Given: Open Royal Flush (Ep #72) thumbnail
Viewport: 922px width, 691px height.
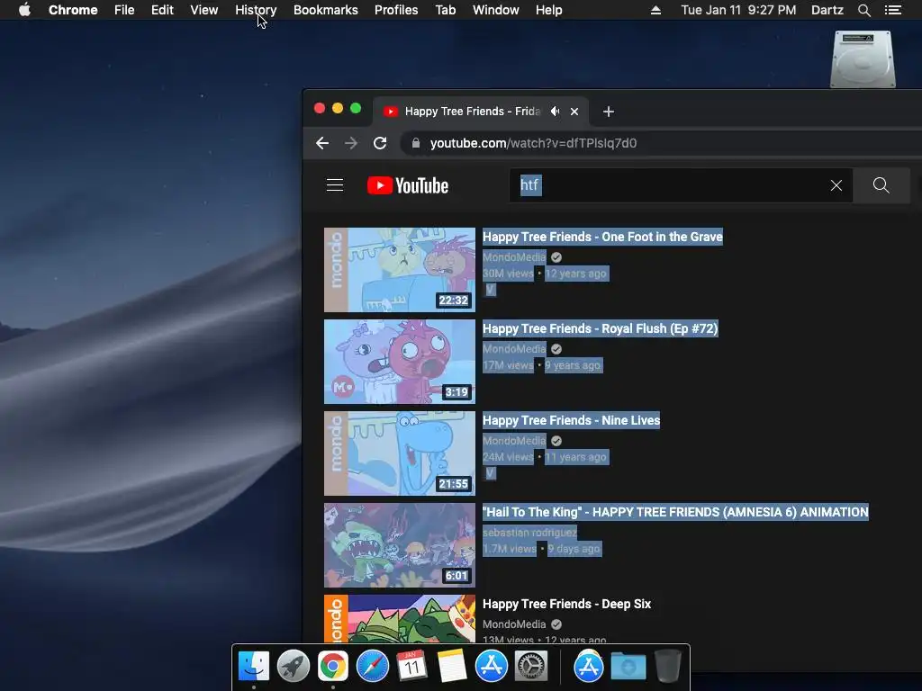Looking at the screenshot, I should click(x=400, y=362).
